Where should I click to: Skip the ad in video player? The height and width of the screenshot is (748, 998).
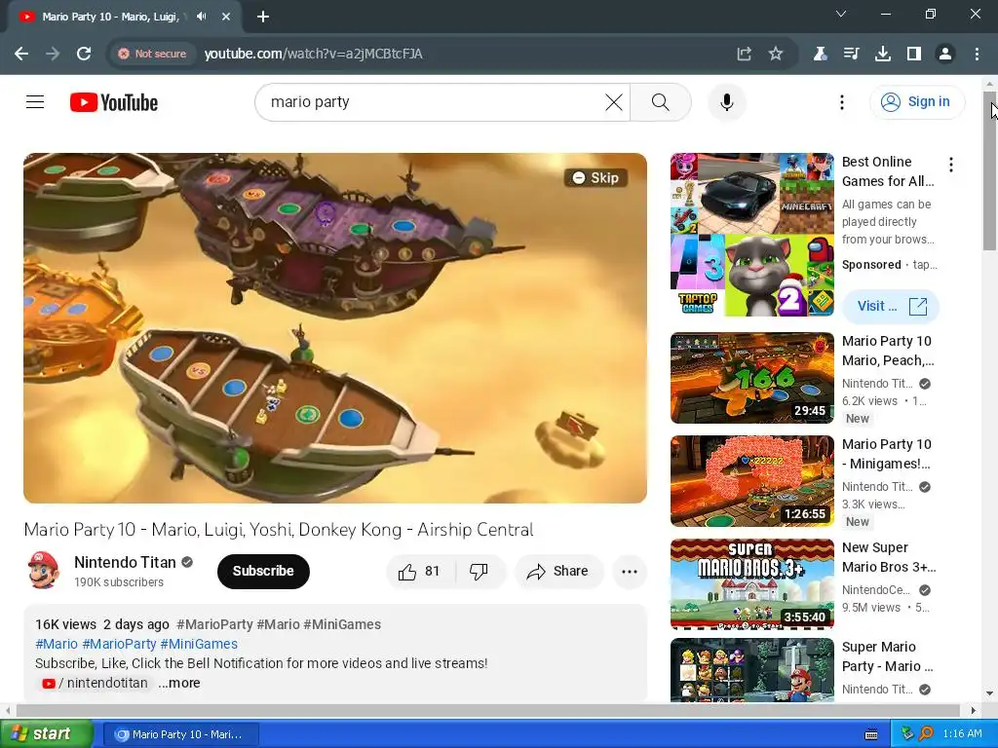pyautogui.click(x=595, y=178)
